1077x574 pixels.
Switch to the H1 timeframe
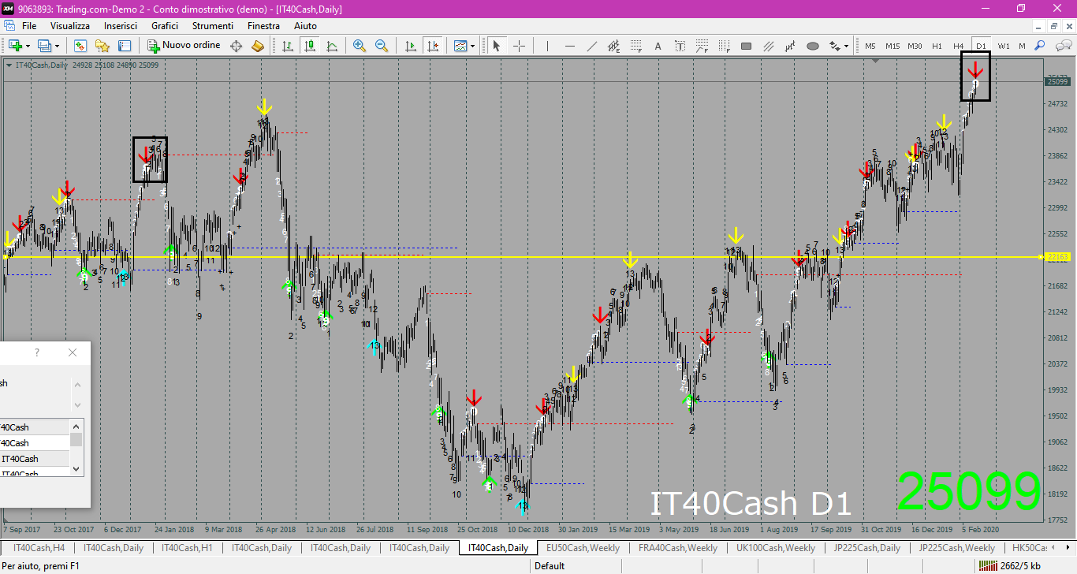click(937, 46)
